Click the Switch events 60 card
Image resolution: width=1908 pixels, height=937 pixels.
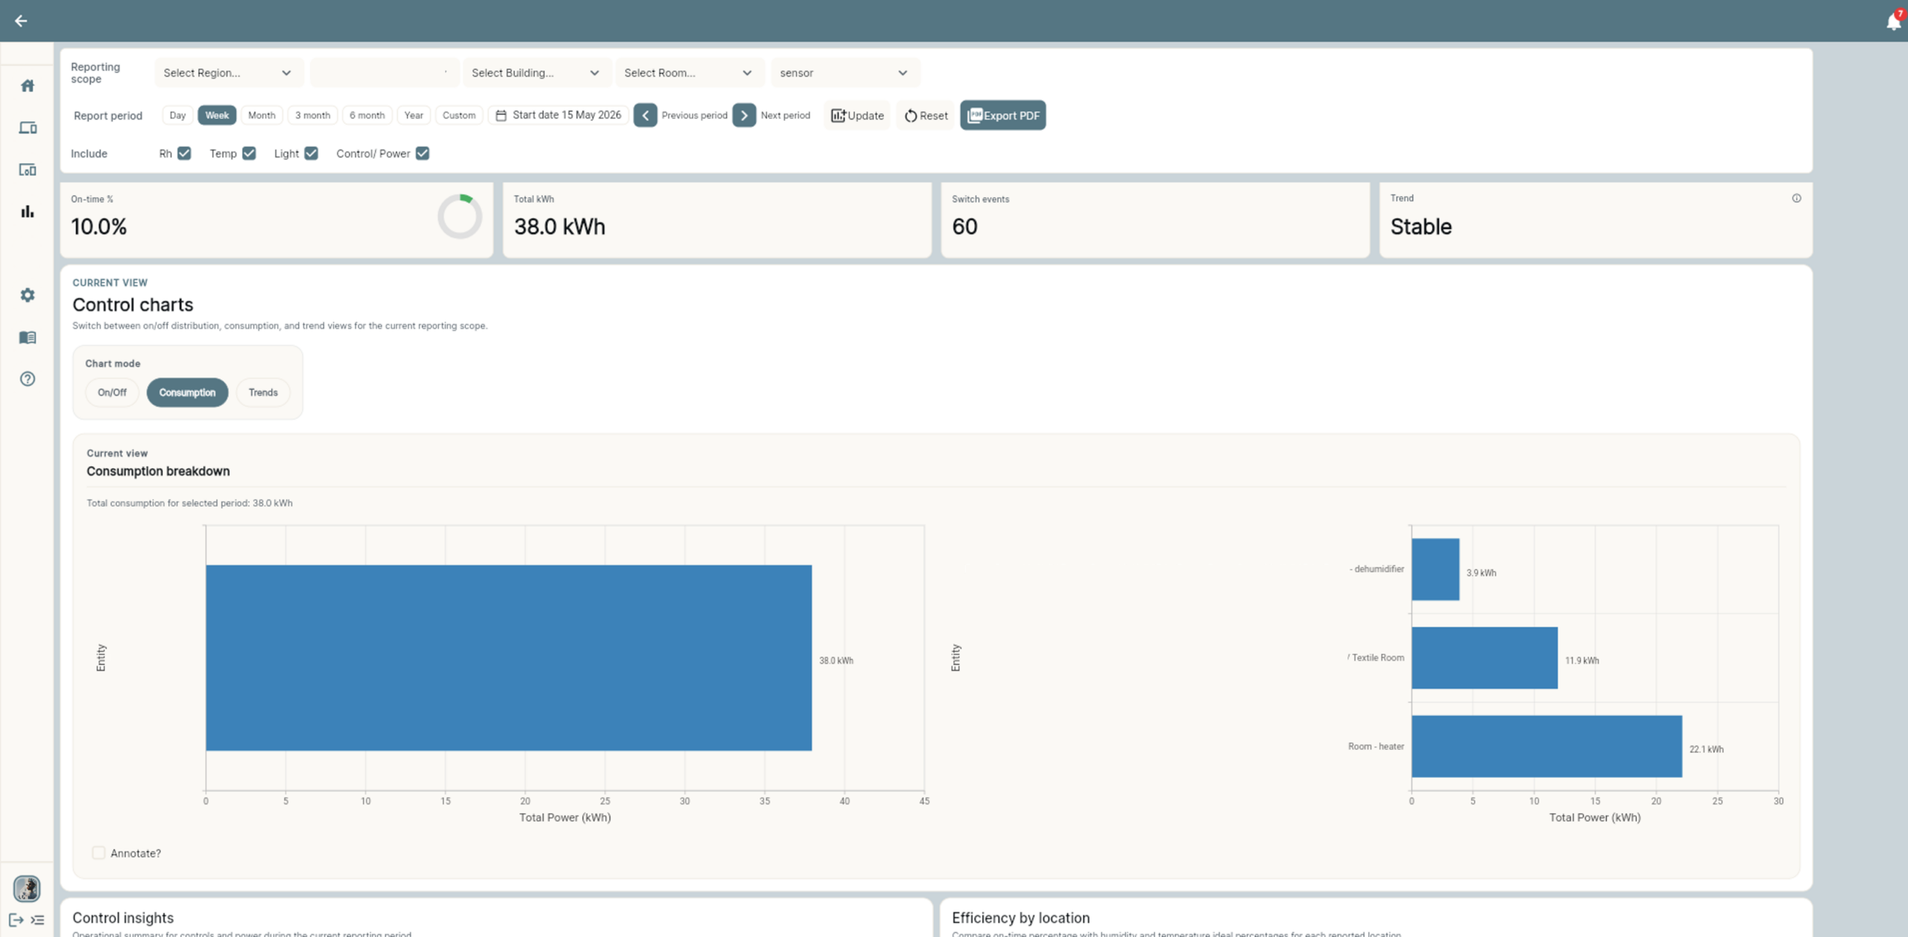1155,220
